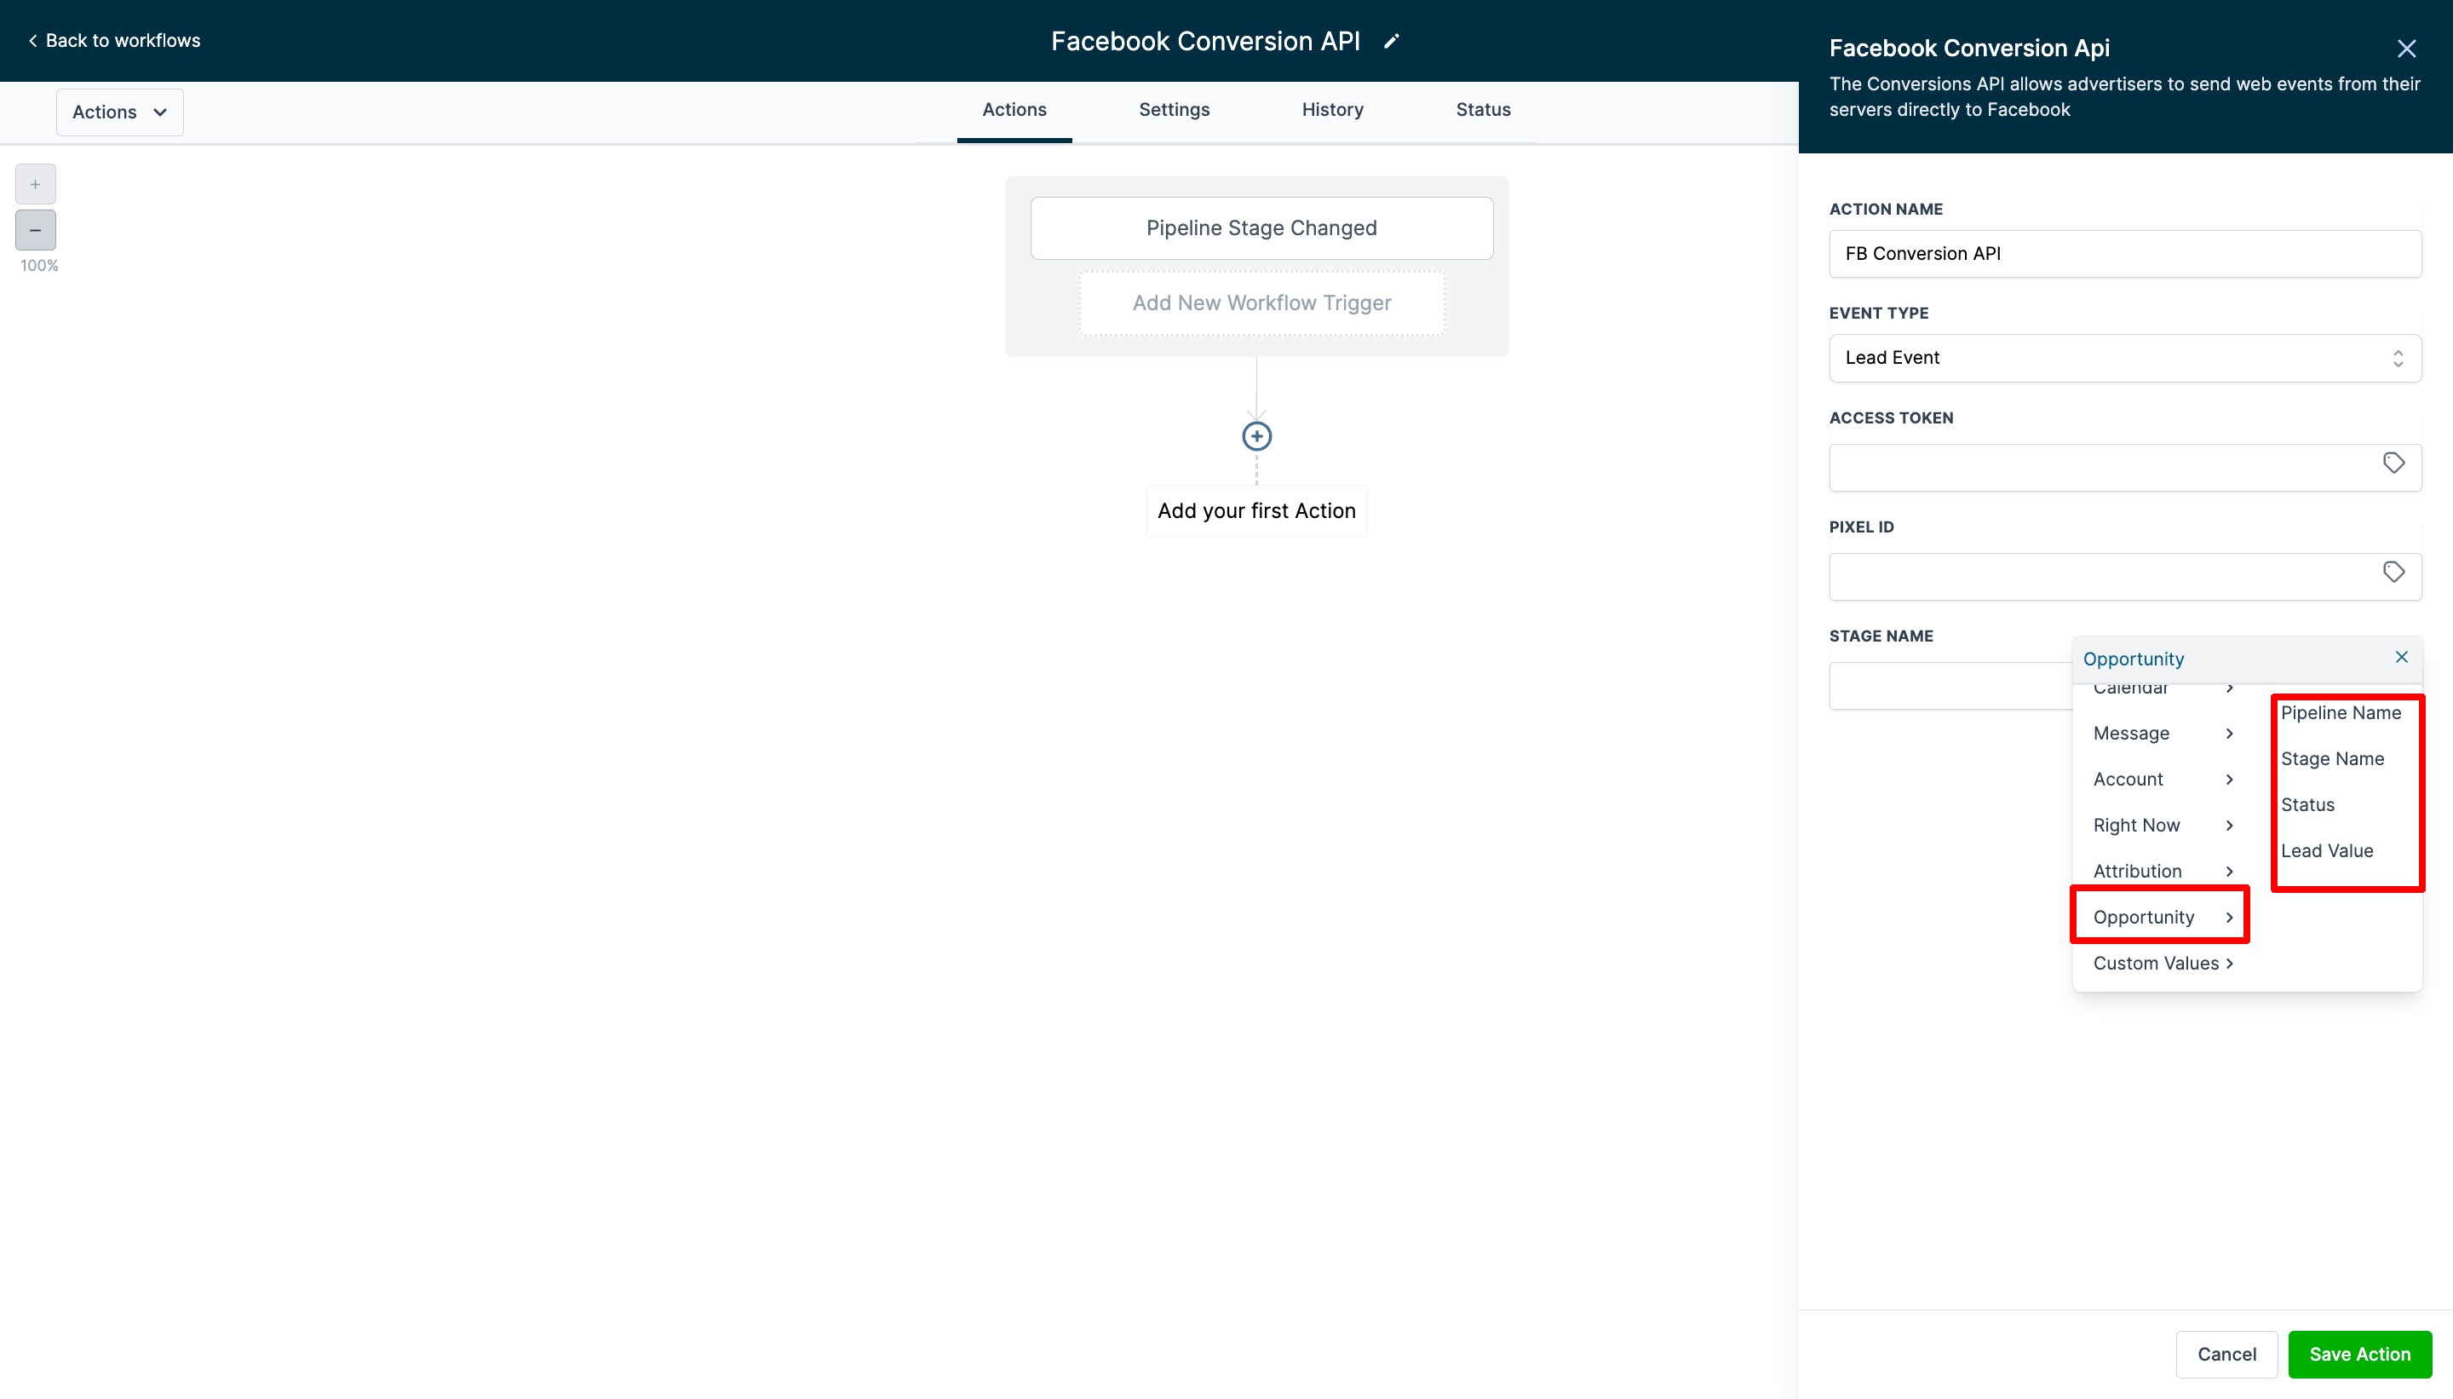Open the Actions dropdown in toolbar

[x=119, y=112]
